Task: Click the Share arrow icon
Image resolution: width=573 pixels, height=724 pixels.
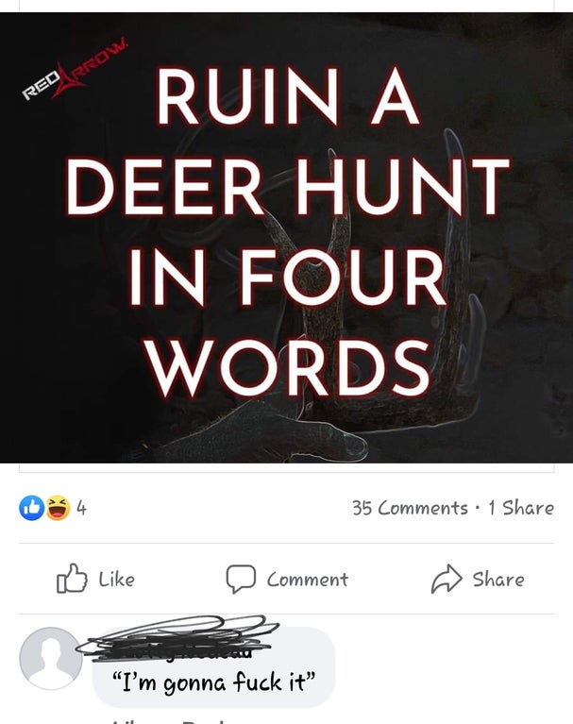Action: [x=447, y=579]
